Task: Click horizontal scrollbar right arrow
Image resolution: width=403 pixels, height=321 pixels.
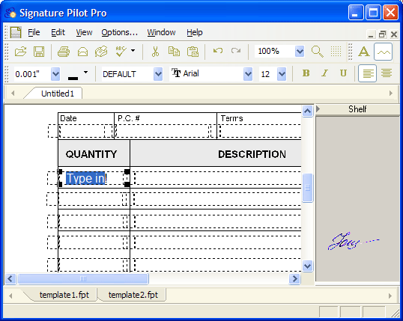Action: (x=295, y=278)
